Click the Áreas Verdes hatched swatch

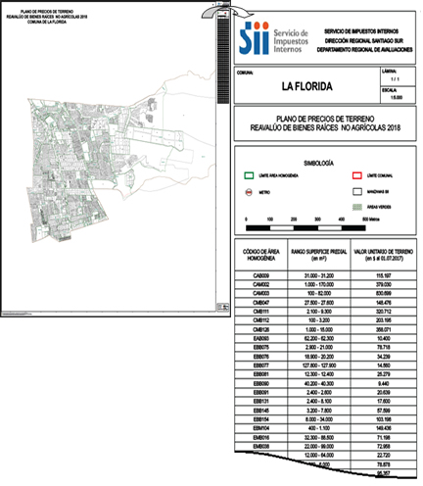point(357,207)
